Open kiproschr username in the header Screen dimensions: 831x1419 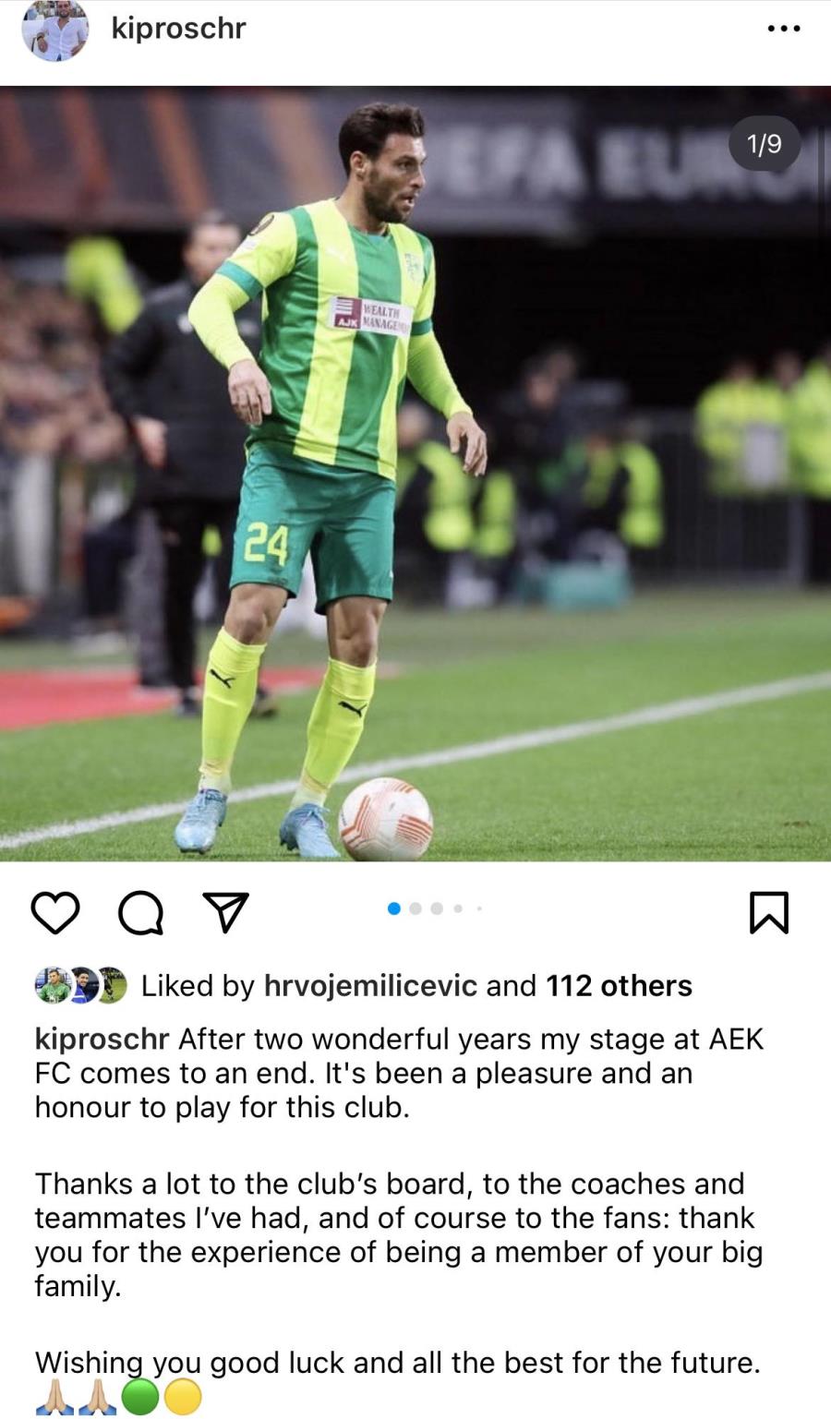178,28
